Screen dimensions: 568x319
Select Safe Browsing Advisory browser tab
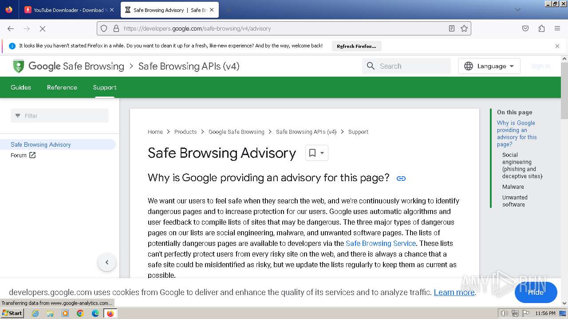170,10
